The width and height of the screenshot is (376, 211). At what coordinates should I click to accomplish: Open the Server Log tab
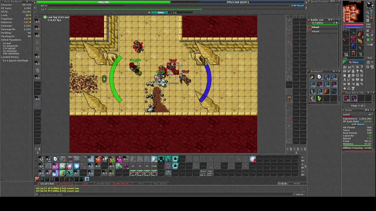(66, 184)
